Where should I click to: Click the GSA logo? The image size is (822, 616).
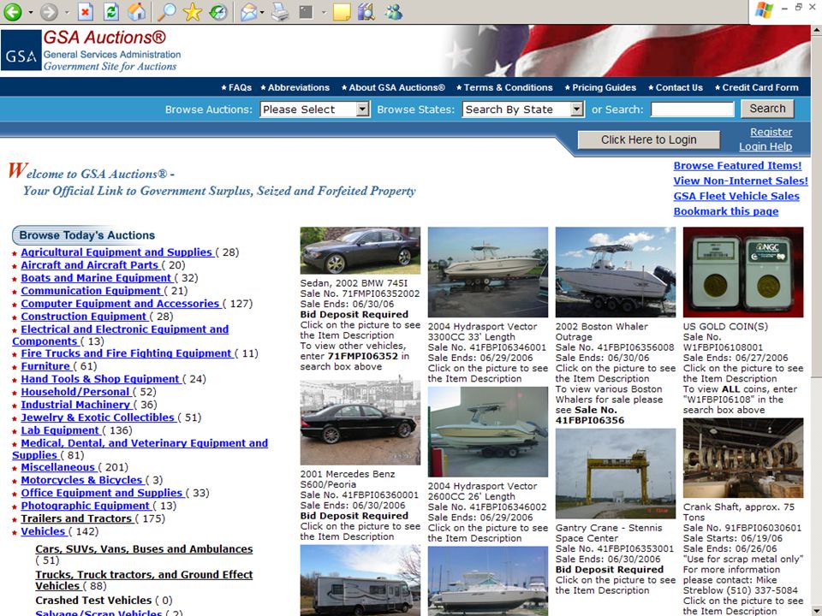[x=21, y=50]
